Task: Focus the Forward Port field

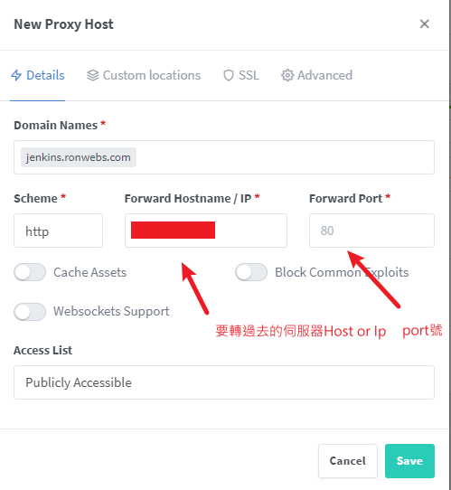Action: [371, 231]
